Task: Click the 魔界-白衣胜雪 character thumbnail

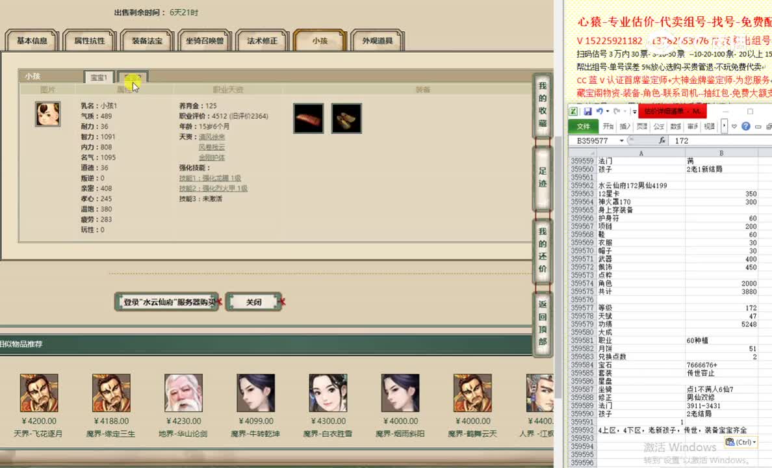Action: (328, 393)
